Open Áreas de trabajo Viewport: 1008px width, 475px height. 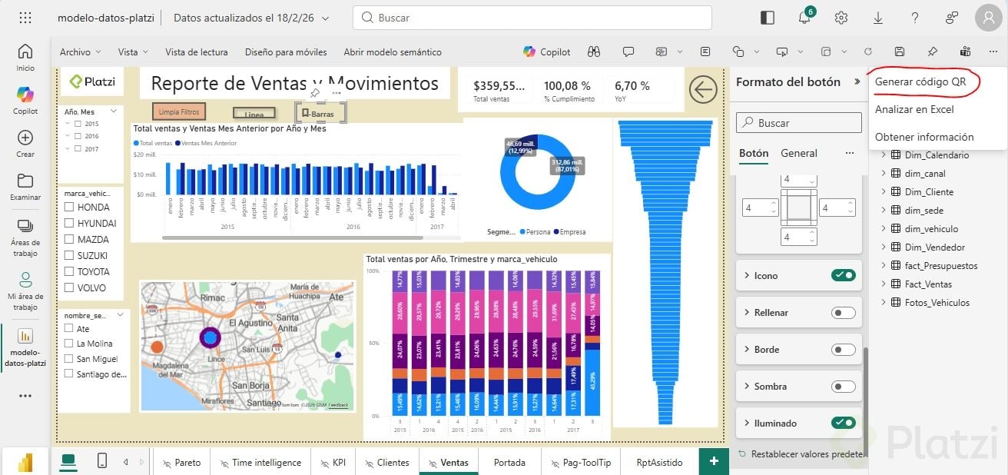[25, 237]
